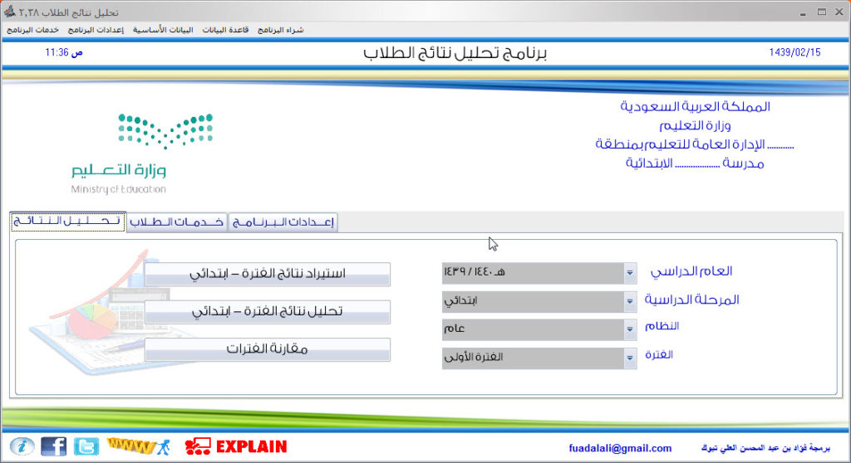Click the وزارة التعليم header text
This screenshot has height=463, width=851.
point(695,125)
